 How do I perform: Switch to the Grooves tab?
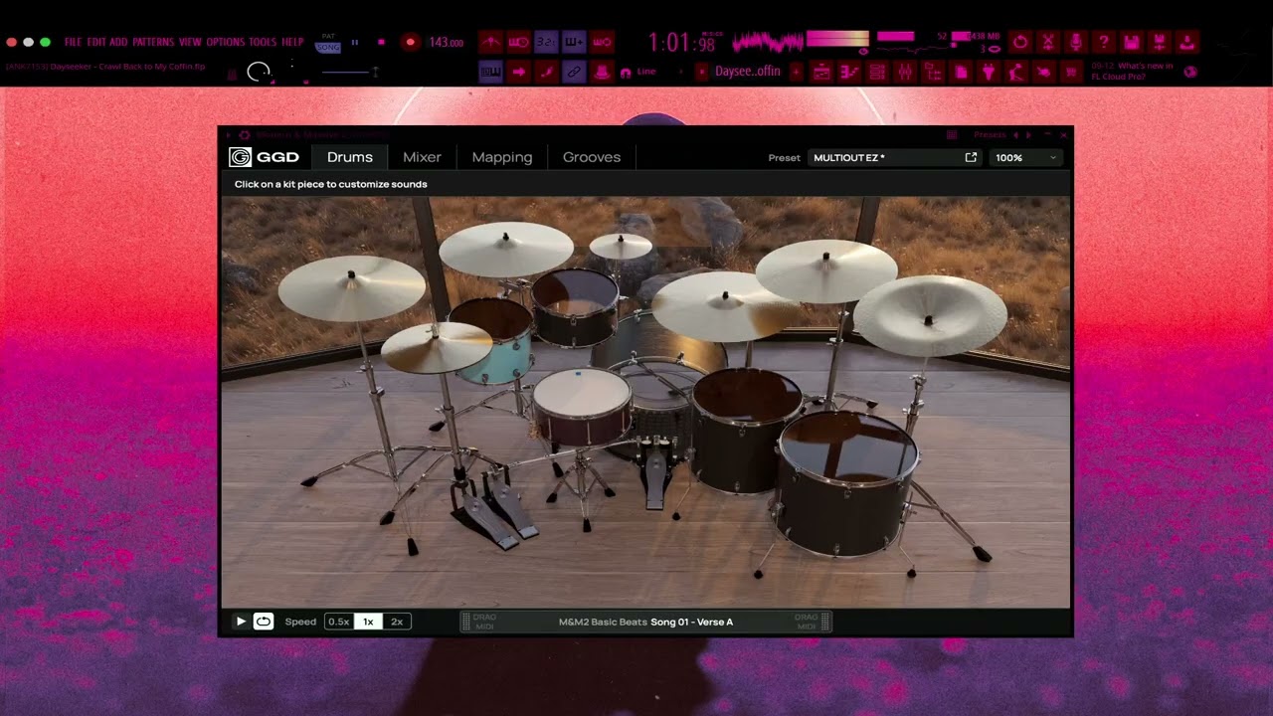(x=592, y=157)
